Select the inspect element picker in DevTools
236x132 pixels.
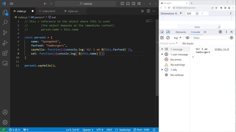coord(162,32)
